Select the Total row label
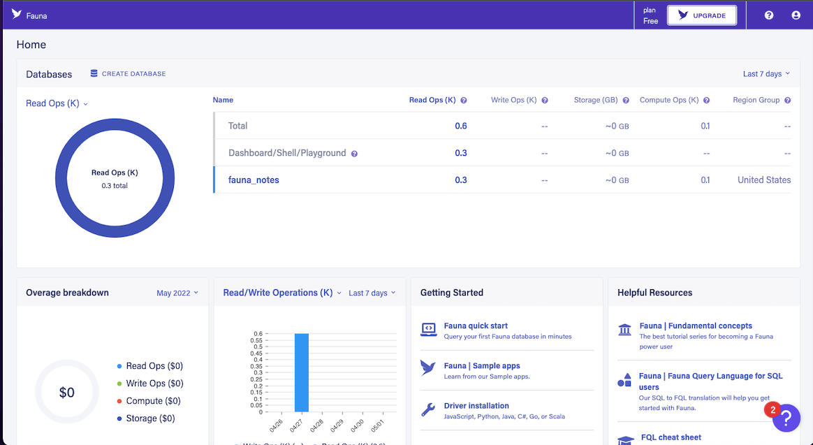 pos(238,126)
